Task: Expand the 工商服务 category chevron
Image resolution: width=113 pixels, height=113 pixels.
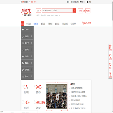Action: pos(32,30)
